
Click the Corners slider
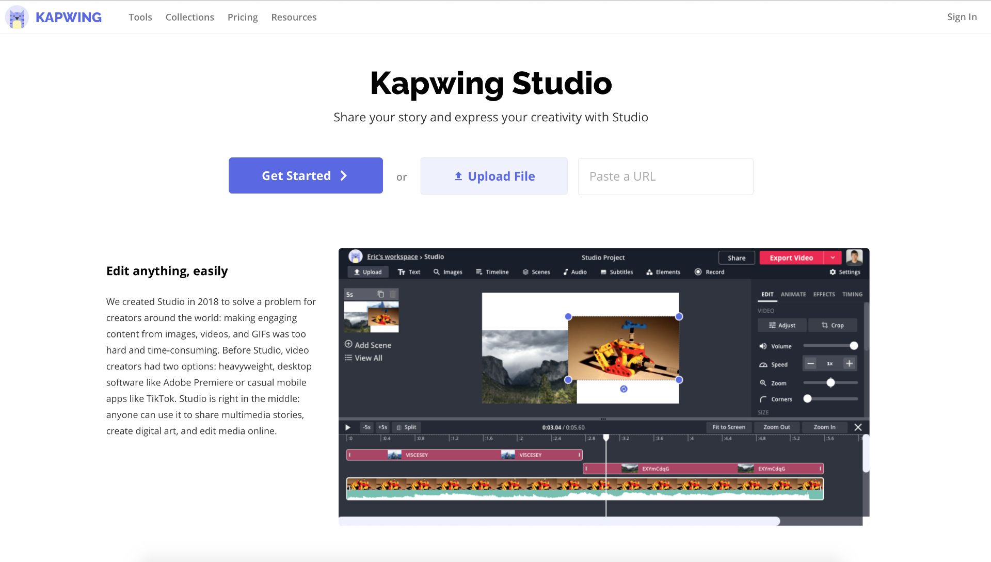[830, 398]
